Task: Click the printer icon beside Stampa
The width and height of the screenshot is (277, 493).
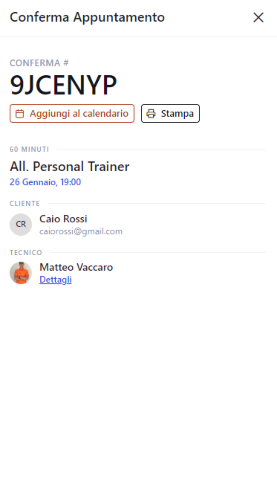Action: point(151,114)
